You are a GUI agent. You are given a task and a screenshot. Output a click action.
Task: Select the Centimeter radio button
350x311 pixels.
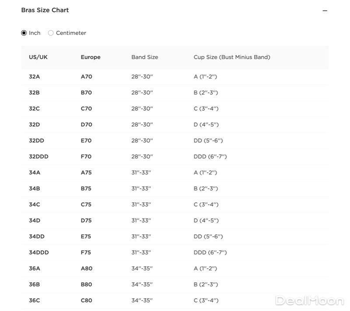(51, 33)
